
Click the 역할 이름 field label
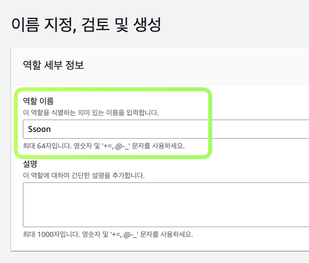[38, 101]
